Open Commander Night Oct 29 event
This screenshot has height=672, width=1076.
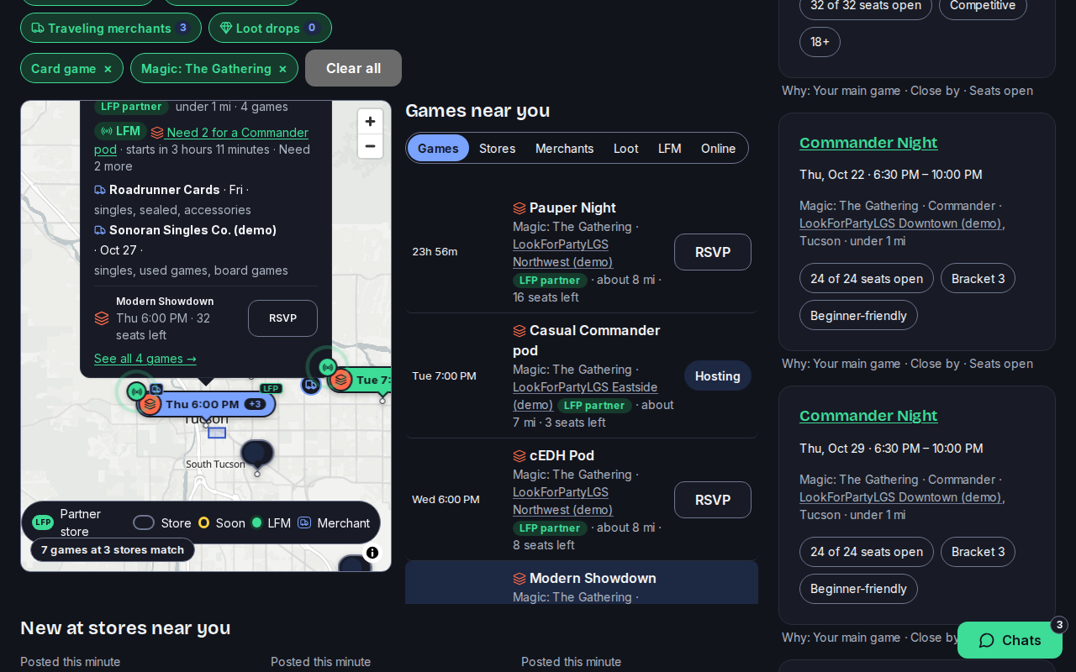[x=868, y=416]
